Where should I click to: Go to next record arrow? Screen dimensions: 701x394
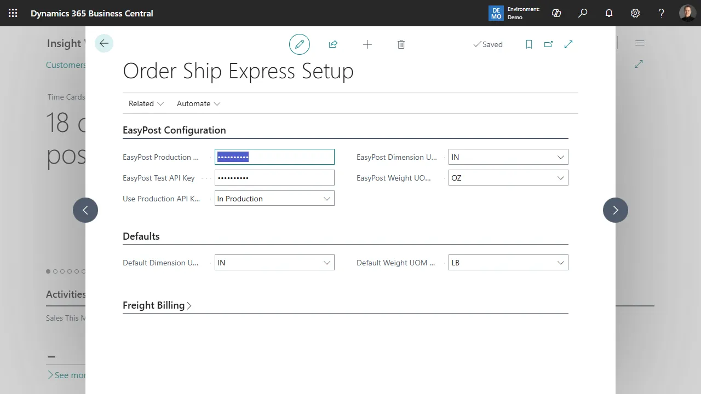[616, 210]
